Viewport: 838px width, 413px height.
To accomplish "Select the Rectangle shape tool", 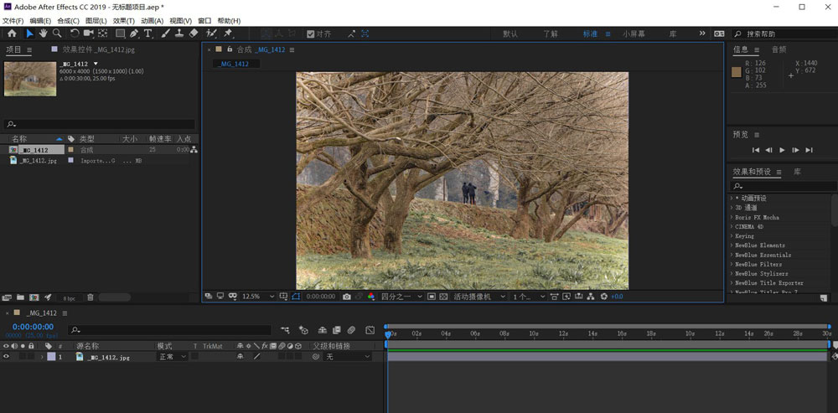I will tap(120, 34).
